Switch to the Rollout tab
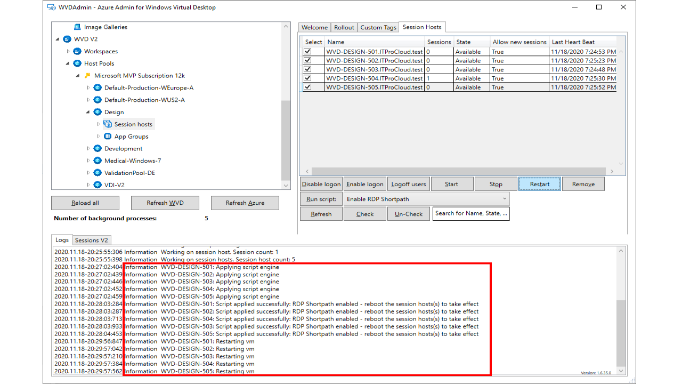This screenshot has height=384, width=682. (344, 27)
